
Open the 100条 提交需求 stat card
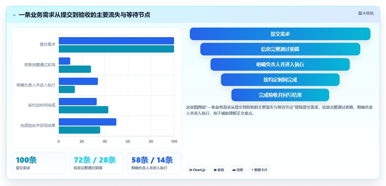(x=39, y=163)
